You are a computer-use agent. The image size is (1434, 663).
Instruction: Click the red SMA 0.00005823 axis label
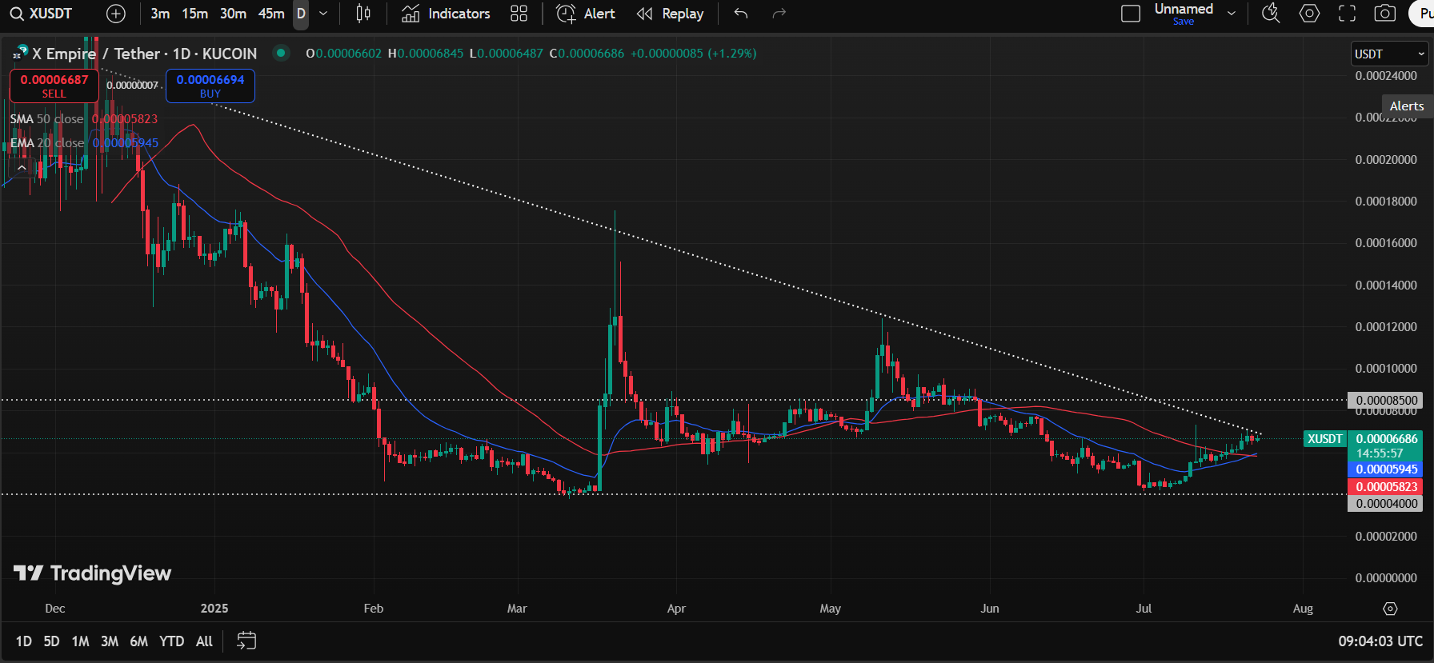coord(1386,486)
